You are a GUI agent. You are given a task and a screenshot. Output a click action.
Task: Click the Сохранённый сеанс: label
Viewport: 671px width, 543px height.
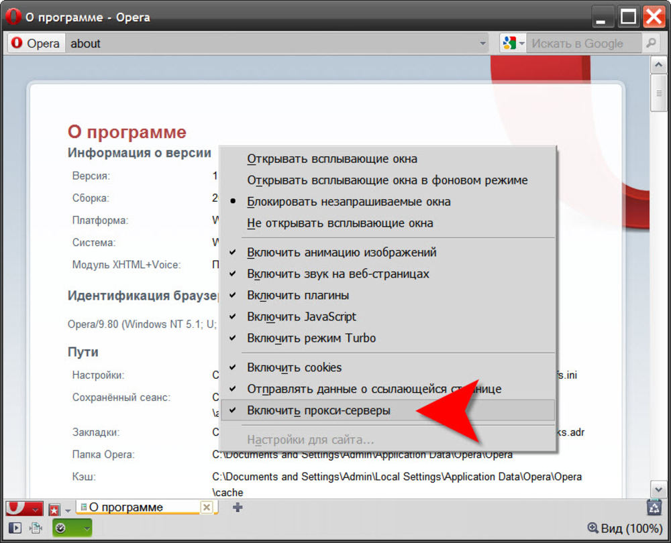pos(121,398)
